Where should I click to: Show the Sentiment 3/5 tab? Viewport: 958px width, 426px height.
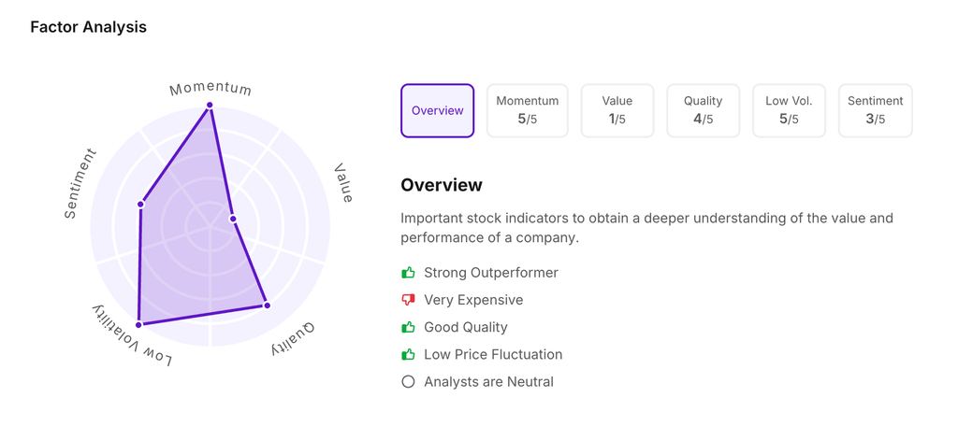(x=875, y=110)
